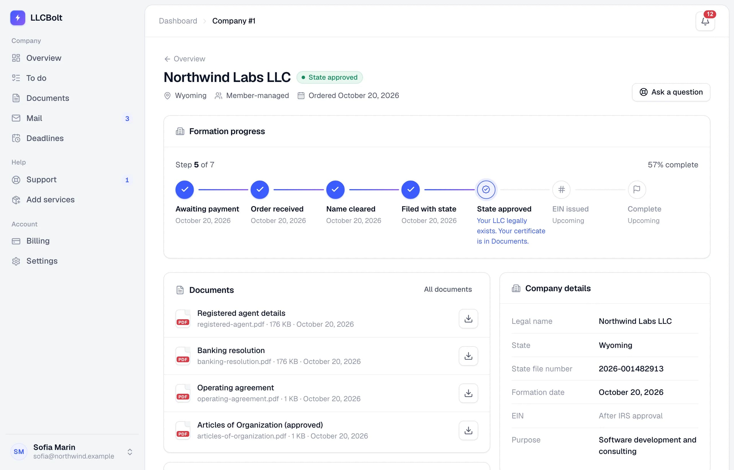Click the 'Your LLC legally exists' message
This screenshot has width=734, height=470.
[x=511, y=231]
